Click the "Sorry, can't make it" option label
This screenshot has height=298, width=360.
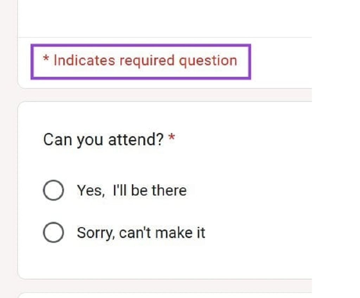[141, 233]
